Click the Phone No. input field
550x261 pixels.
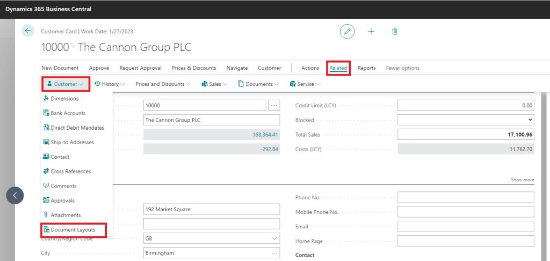point(466,197)
